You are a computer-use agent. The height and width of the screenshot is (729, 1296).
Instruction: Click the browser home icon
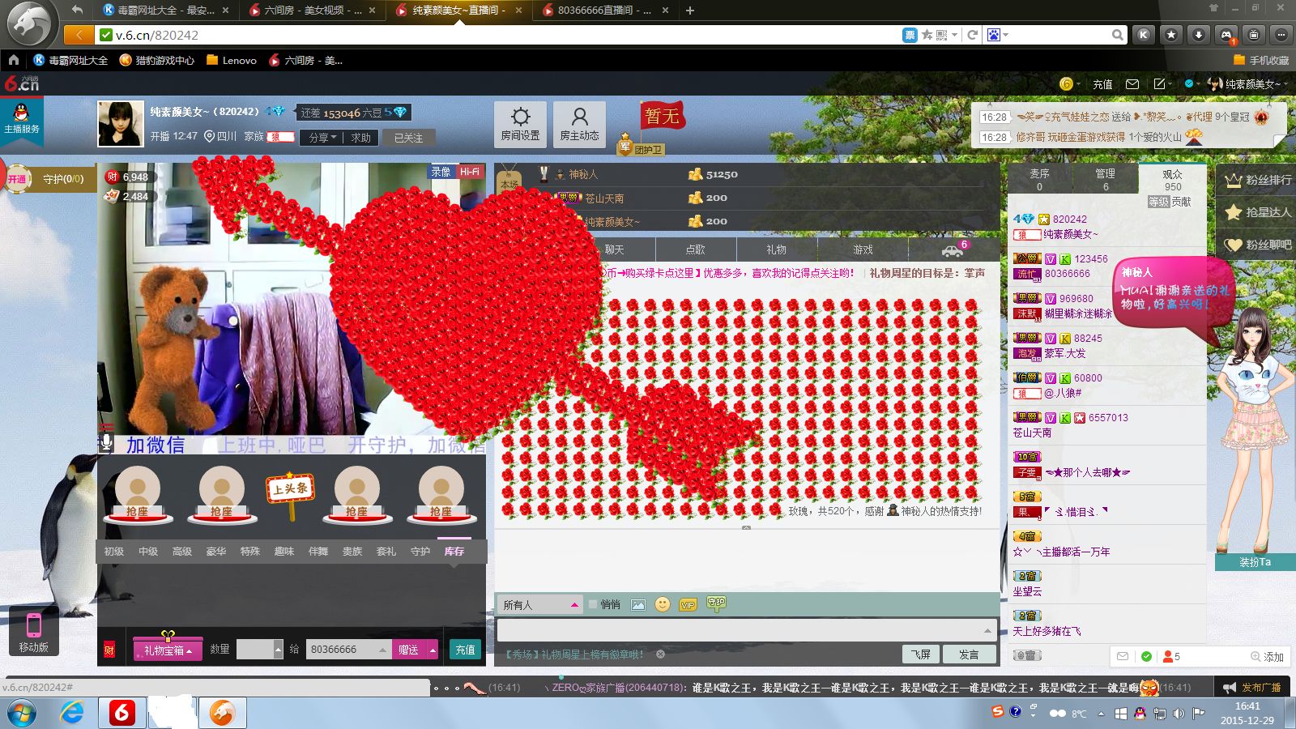14,60
